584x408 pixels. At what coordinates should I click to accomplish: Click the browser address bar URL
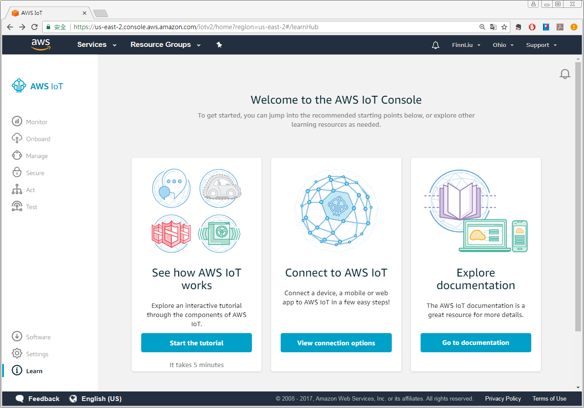point(196,27)
